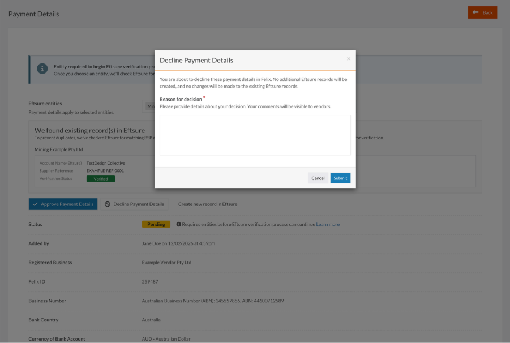The width and height of the screenshot is (510, 343).
Task: Click the back arrow icon in the Back button
Action: pyautogui.click(x=475, y=12)
